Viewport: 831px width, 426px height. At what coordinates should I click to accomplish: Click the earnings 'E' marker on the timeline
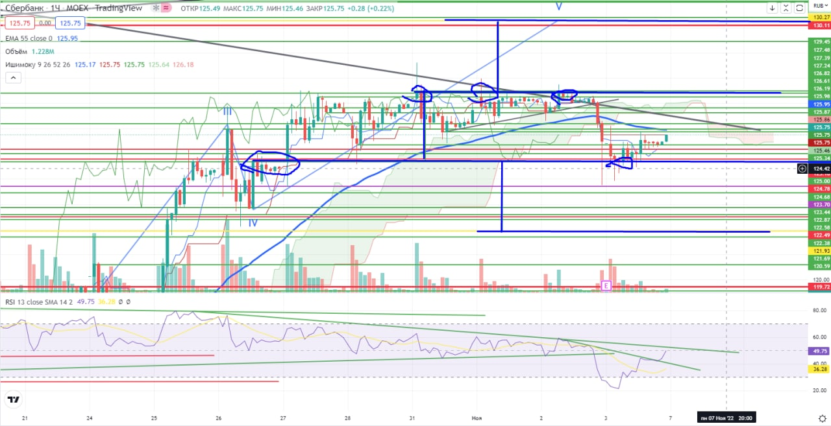606,285
